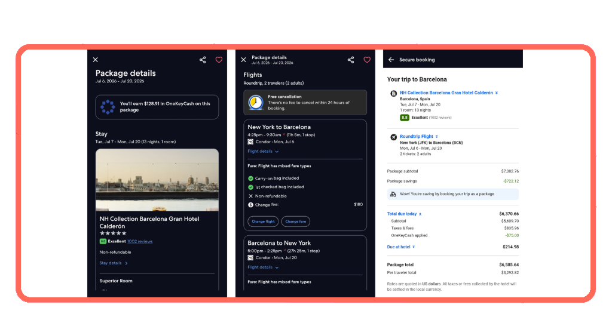Tap the OneKeyCash logo icon
Screen dimensions: 612x320
[x=108, y=107]
